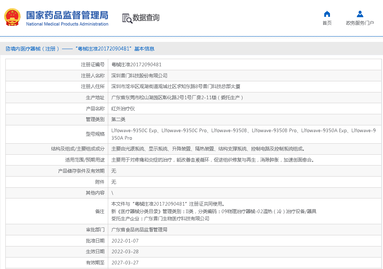Click the 审批部门 value 广东省食品药品监督管理局
Viewport: 383px width, 269px height.
(139, 230)
